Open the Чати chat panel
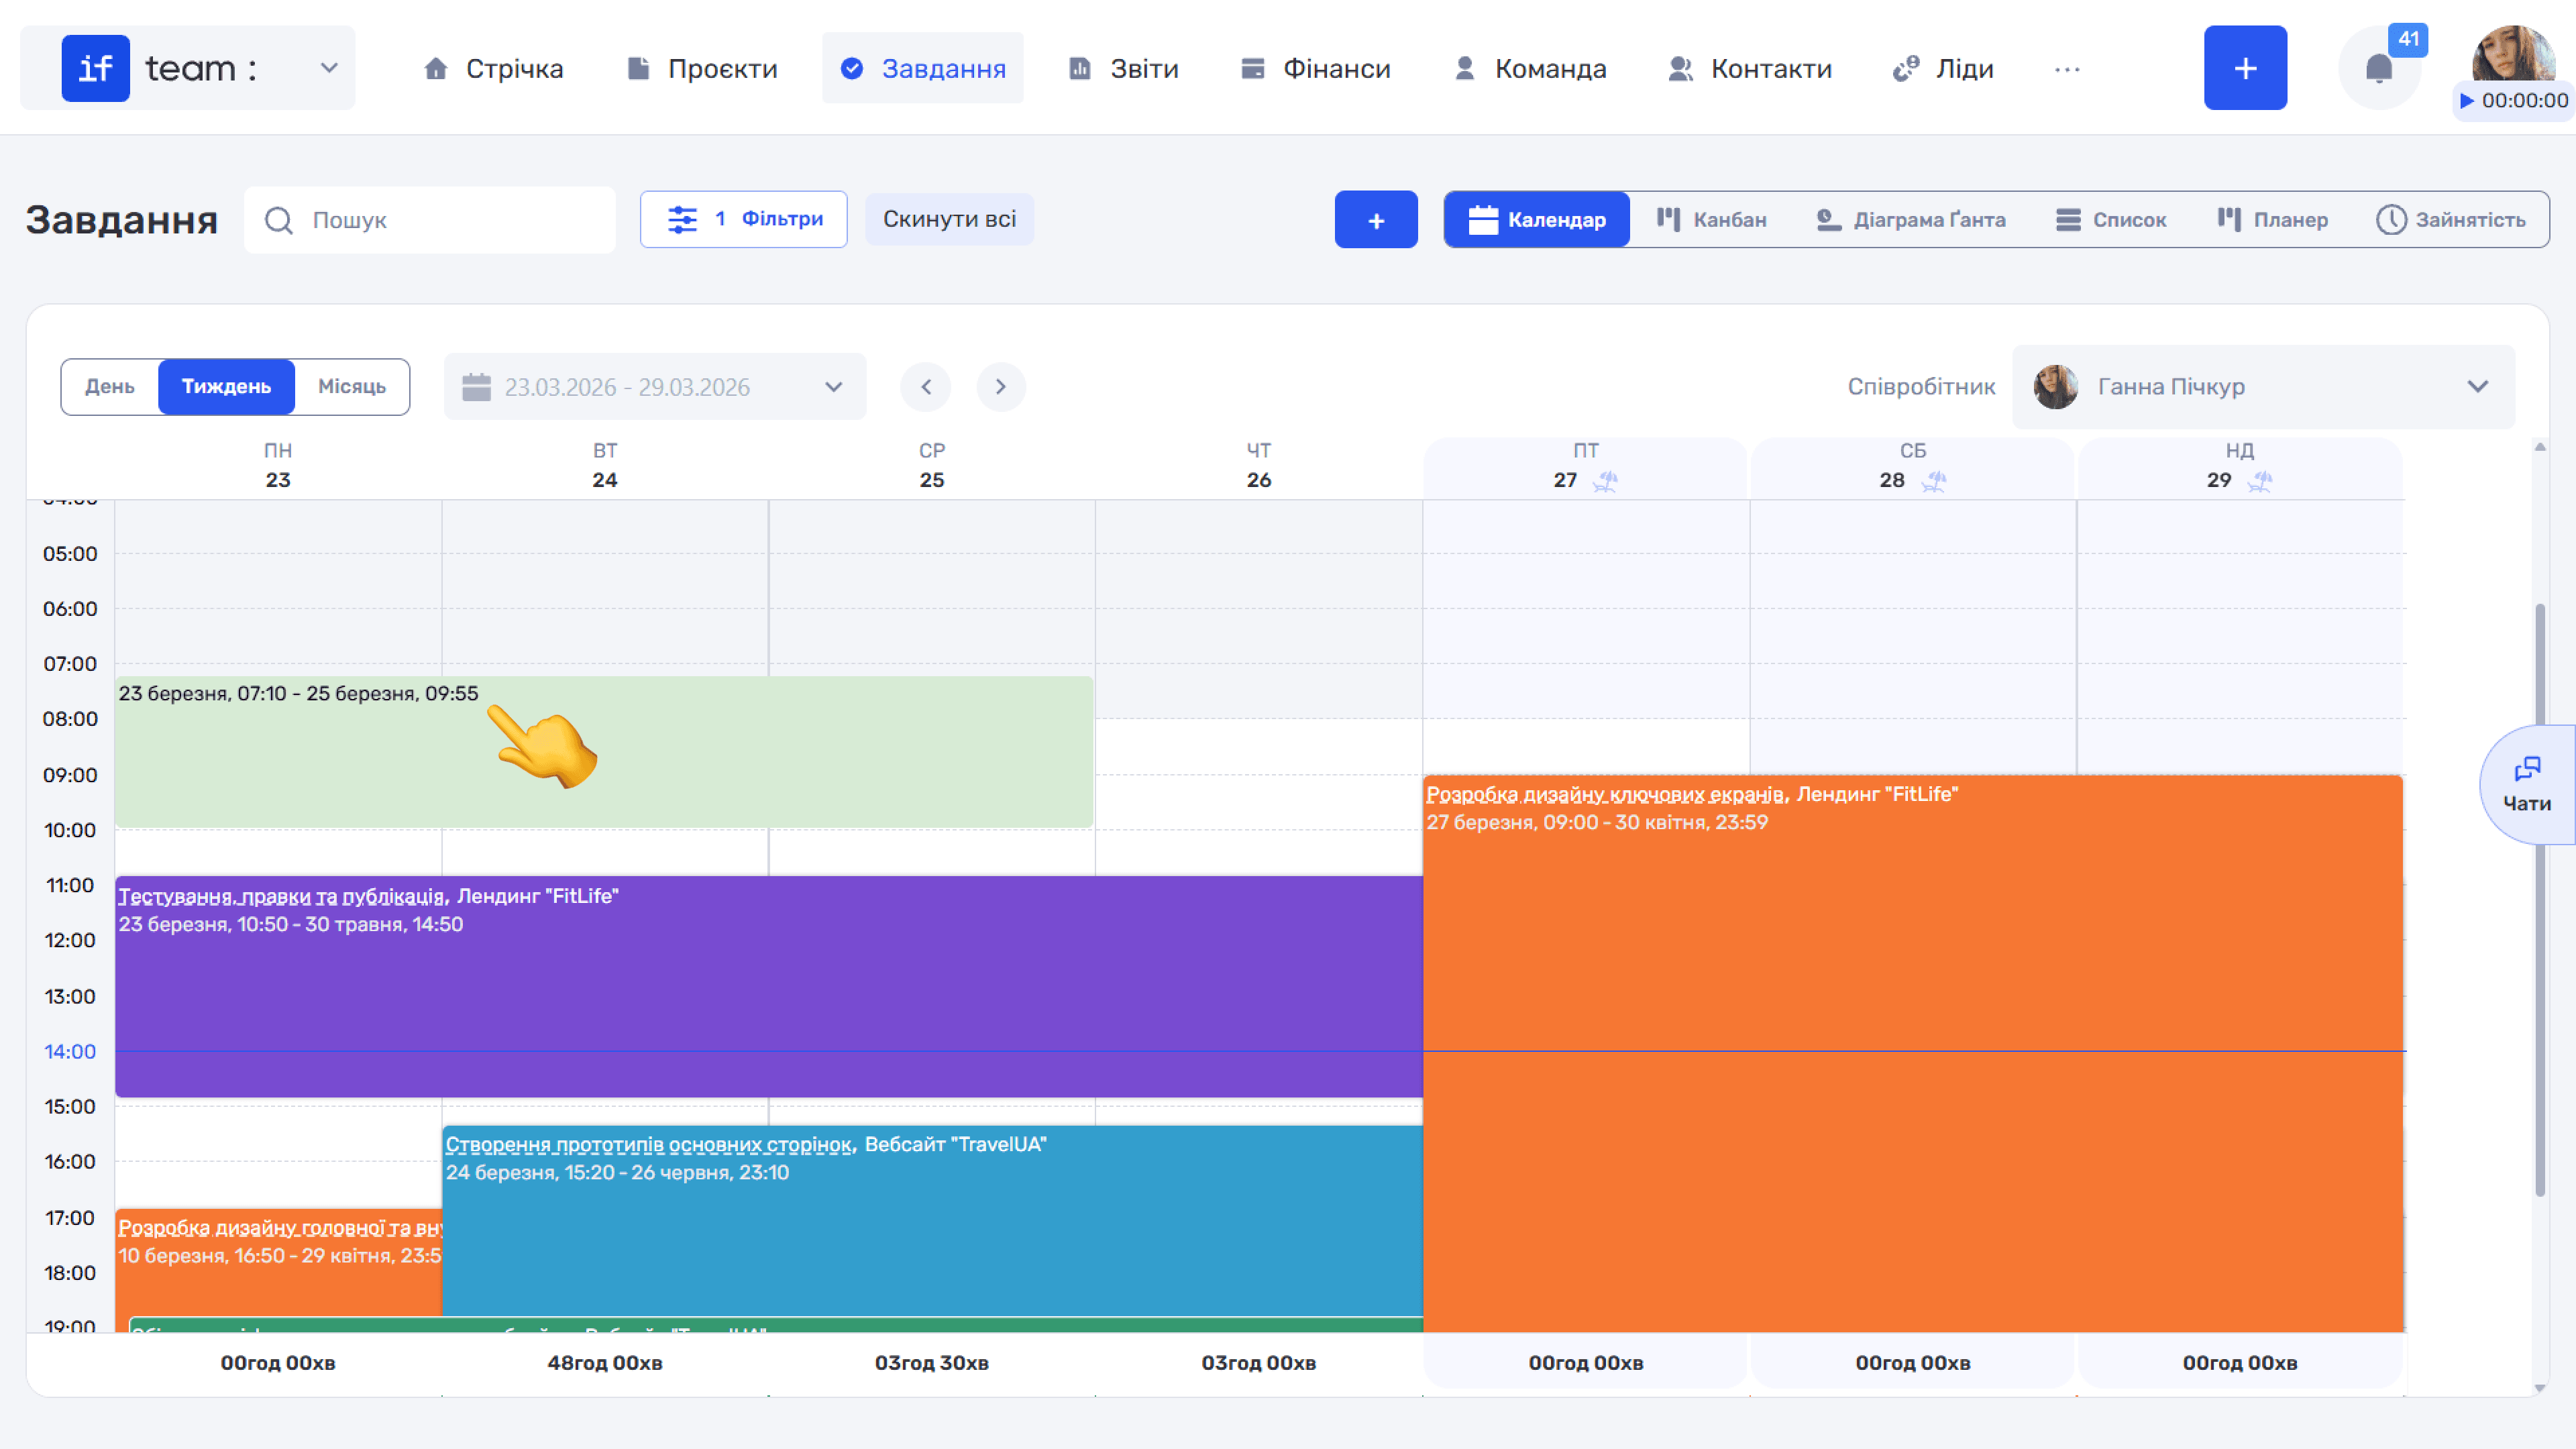This screenshot has height=1449, width=2576. point(2527,784)
